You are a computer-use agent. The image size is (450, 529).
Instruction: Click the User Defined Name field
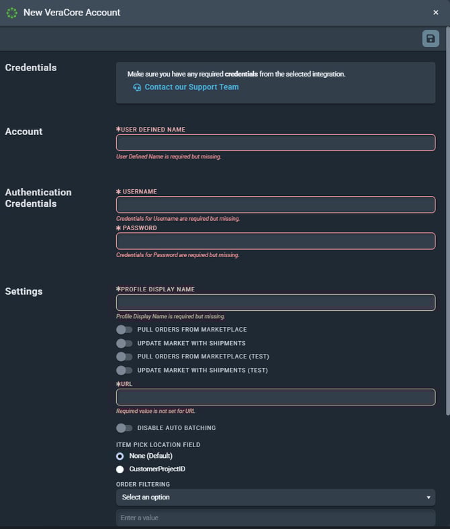[275, 143]
